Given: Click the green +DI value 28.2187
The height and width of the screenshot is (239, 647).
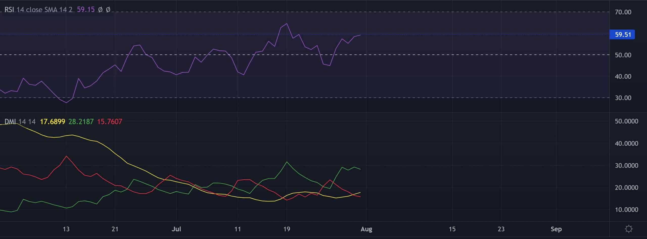Looking at the screenshot, I should 81,122.
